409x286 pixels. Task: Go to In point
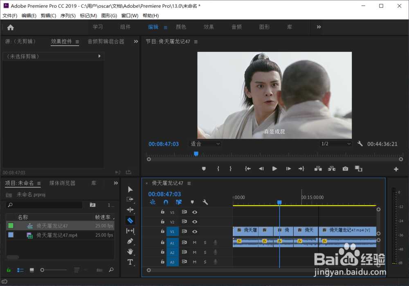pyautogui.click(x=248, y=169)
